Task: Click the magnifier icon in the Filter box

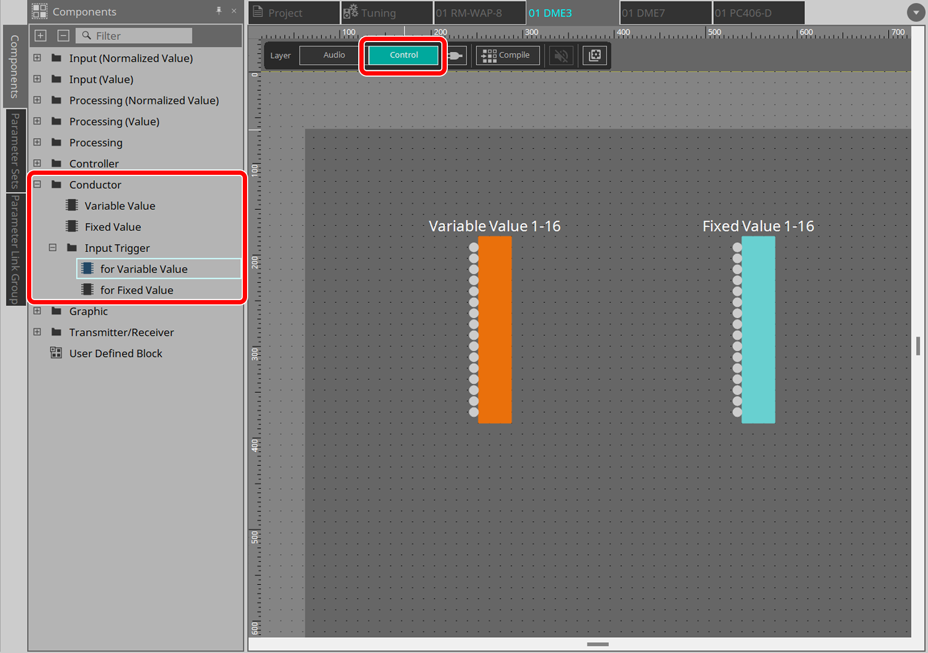Action: click(87, 36)
